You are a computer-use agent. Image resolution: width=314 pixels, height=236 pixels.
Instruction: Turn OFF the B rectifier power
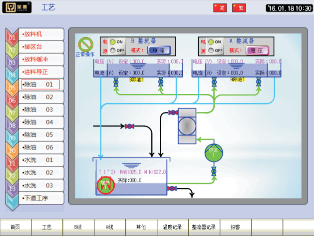click(x=113, y=50)
